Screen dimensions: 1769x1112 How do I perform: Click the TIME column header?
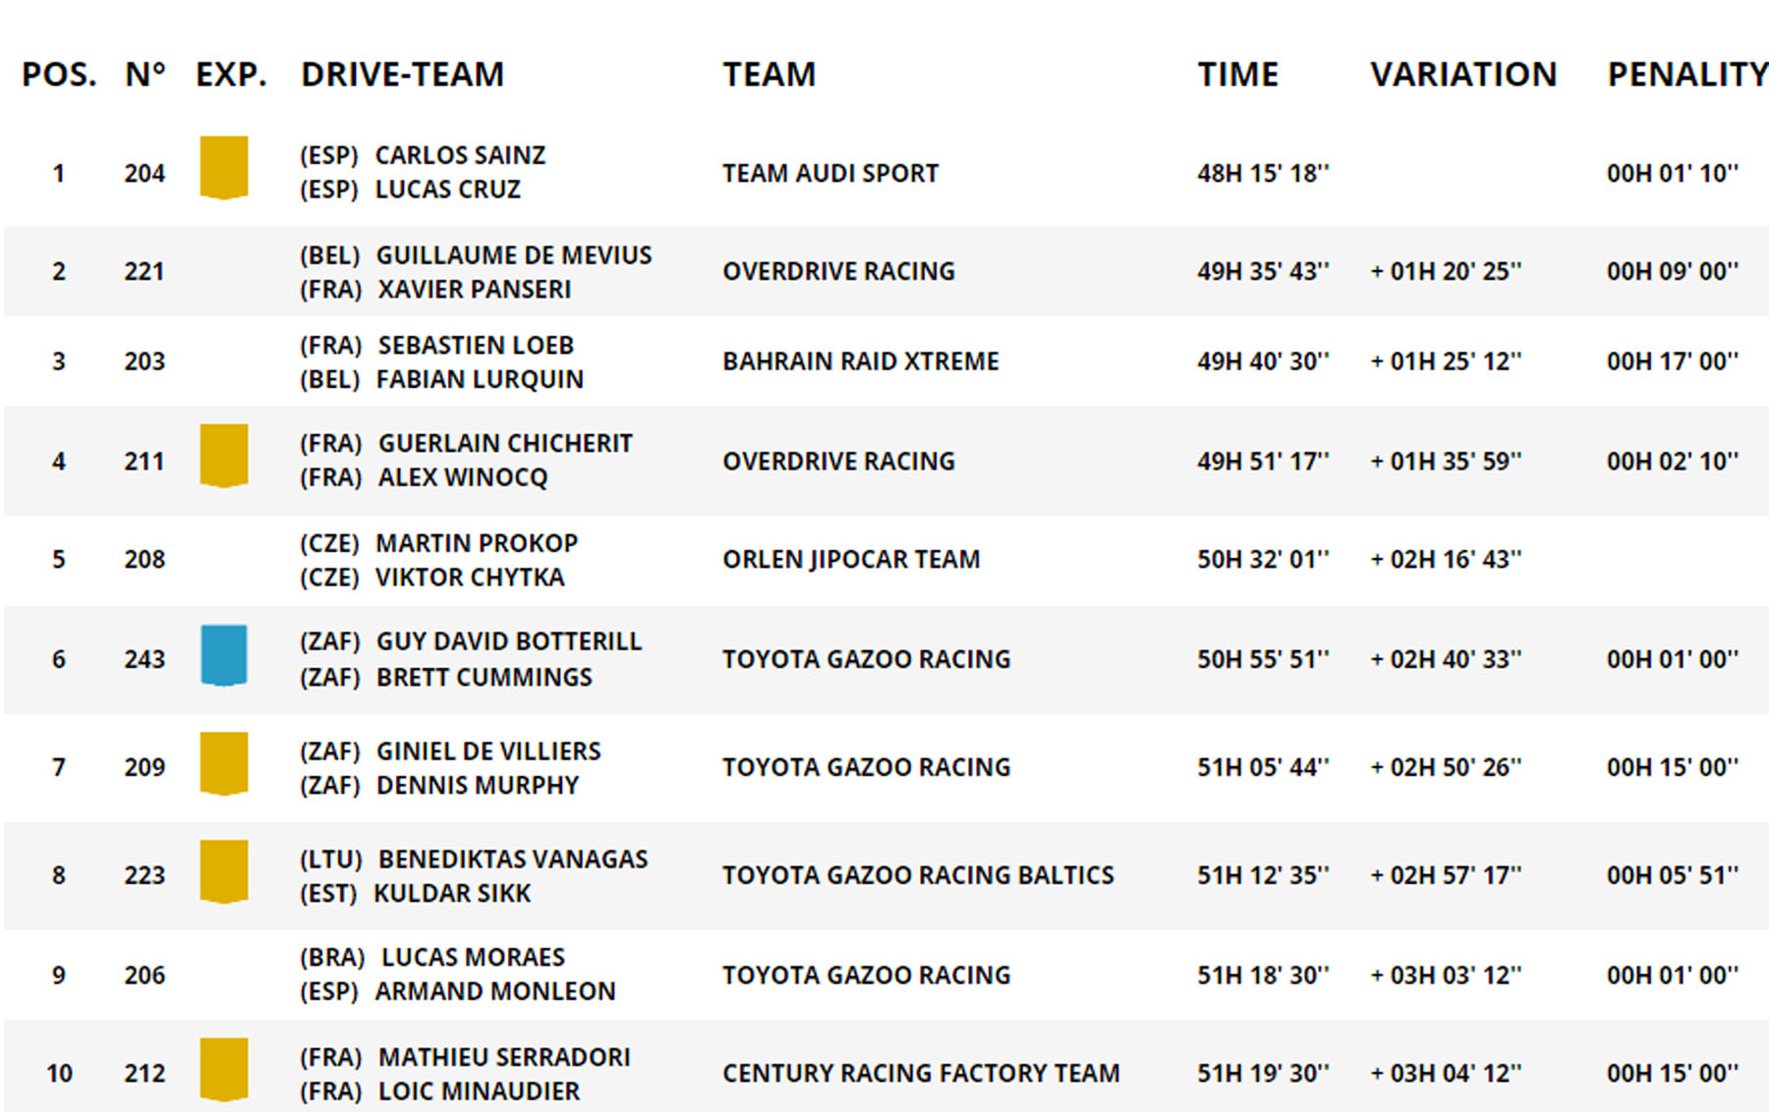click(1237, 75)
